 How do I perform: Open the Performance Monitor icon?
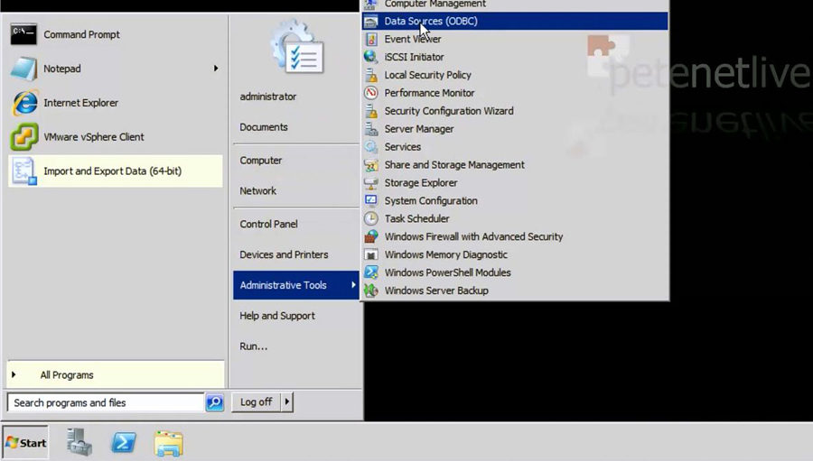tap(370, 93)
